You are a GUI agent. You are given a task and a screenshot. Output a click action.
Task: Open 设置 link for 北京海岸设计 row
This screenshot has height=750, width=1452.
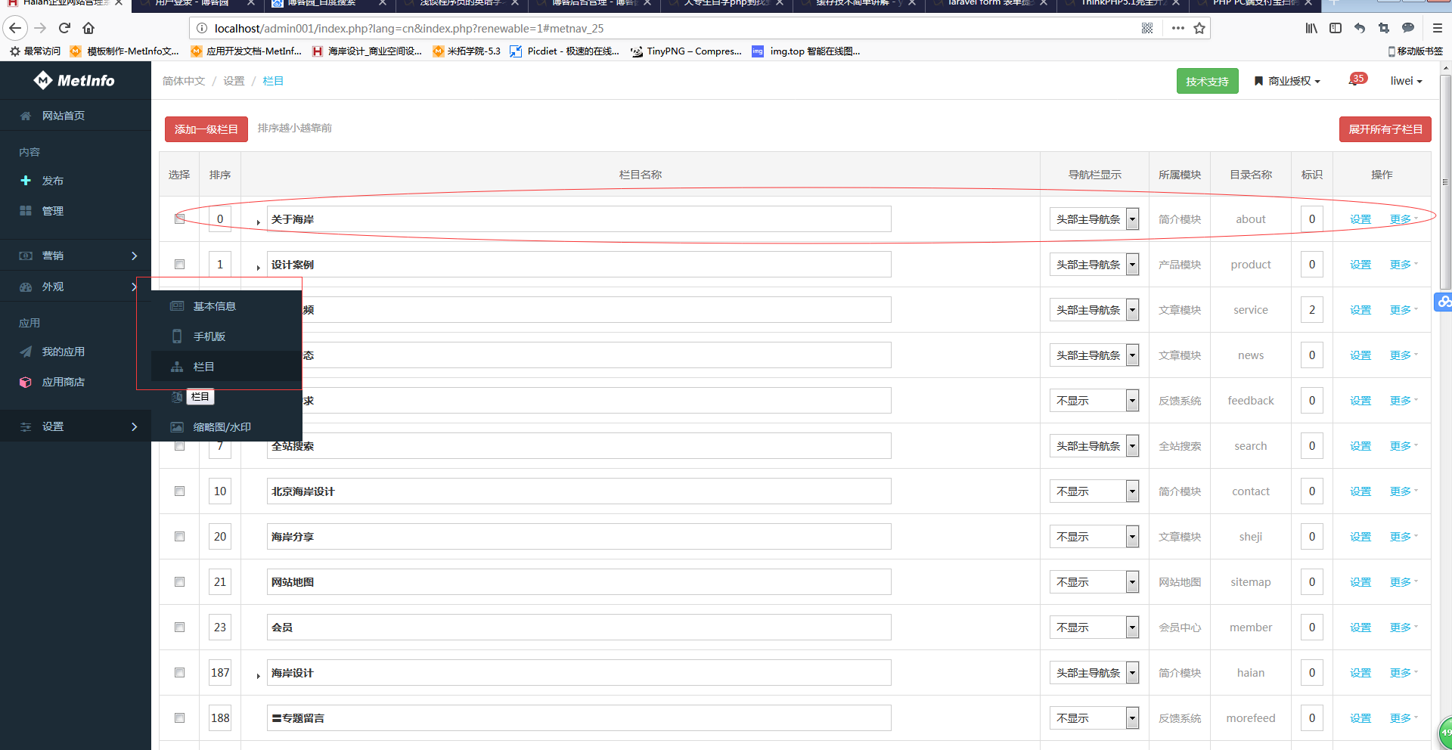tap(1360, 491)
